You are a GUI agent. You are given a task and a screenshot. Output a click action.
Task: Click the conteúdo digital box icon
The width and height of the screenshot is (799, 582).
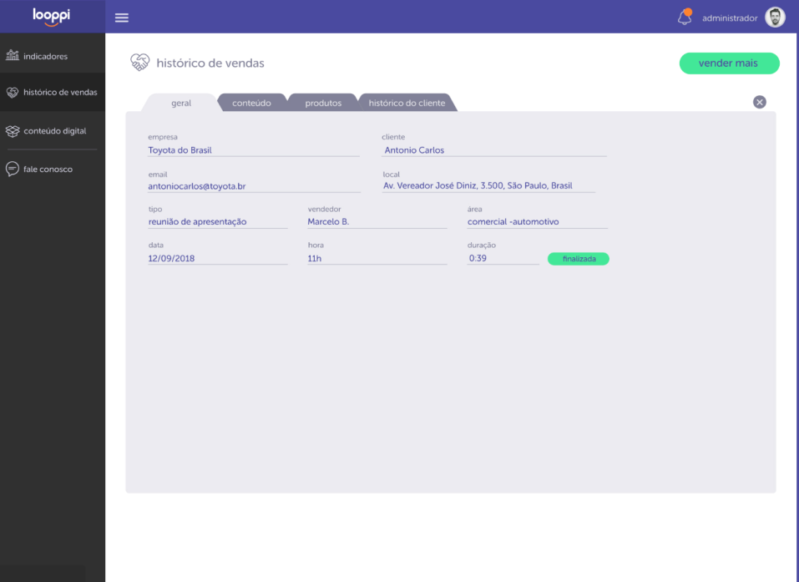pyautogui.click(x=13, y=131)
